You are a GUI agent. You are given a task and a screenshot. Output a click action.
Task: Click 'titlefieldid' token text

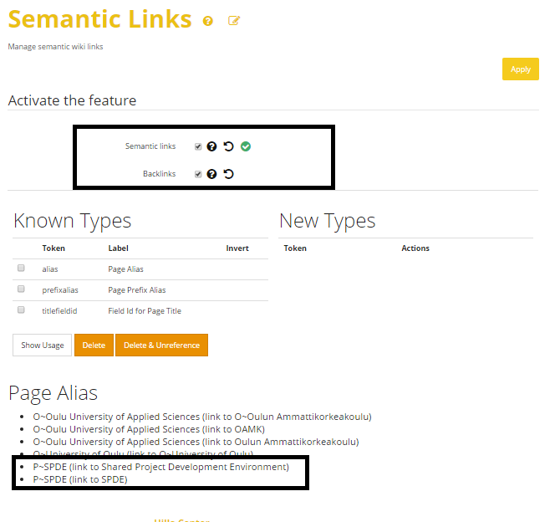tap(59, 311)
